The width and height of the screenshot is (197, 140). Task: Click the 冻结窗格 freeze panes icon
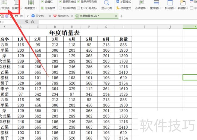(x=141, y=3)
